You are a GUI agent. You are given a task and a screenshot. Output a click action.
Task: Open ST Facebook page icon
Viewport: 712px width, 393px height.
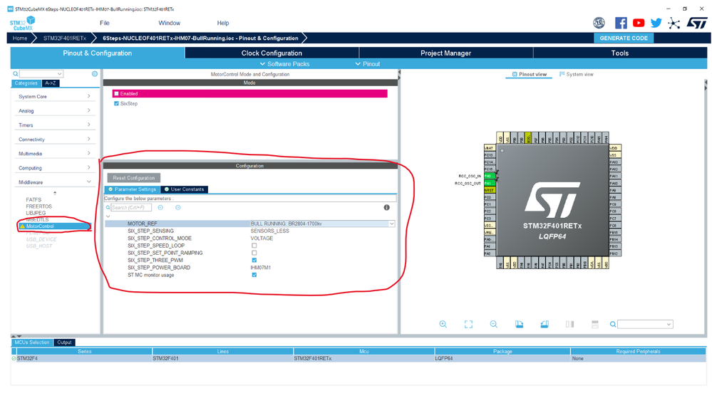(x=621, y=23)
